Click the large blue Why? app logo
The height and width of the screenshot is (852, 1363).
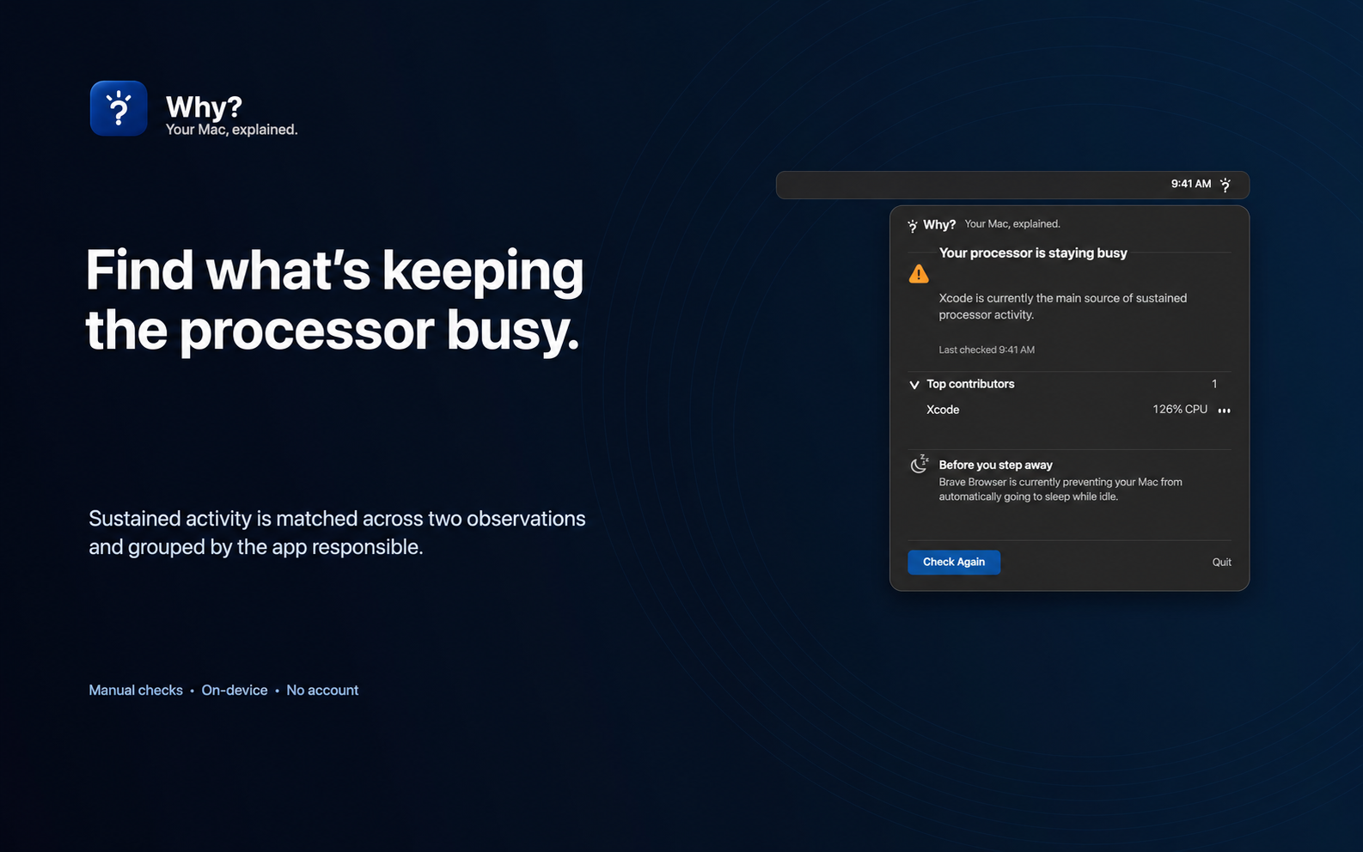(119, 108)
